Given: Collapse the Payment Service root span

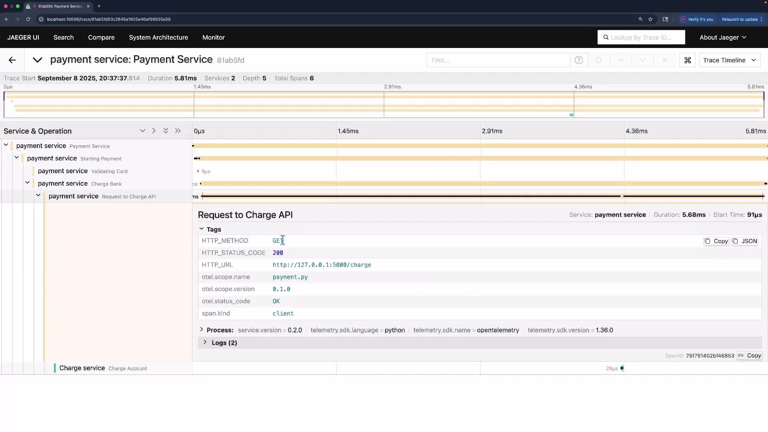Looking at the screenshot, I should point(6,145).
